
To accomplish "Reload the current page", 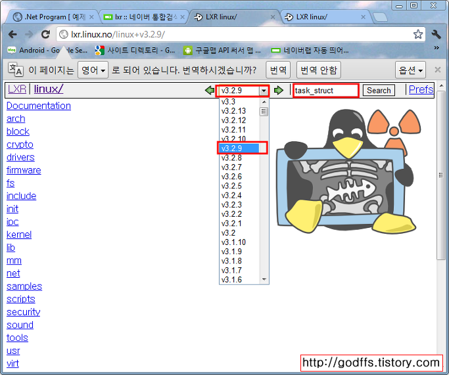I will point(45,35).
